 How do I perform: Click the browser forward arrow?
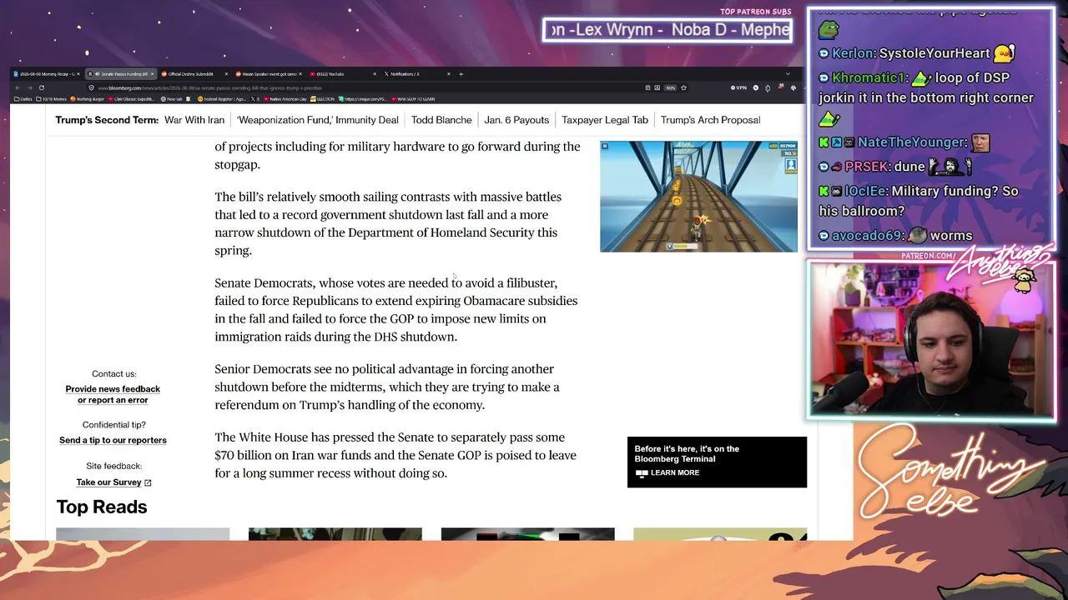click(29, 87)
